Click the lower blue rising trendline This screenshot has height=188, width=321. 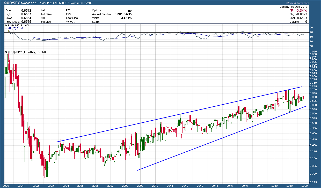(222, 138)
